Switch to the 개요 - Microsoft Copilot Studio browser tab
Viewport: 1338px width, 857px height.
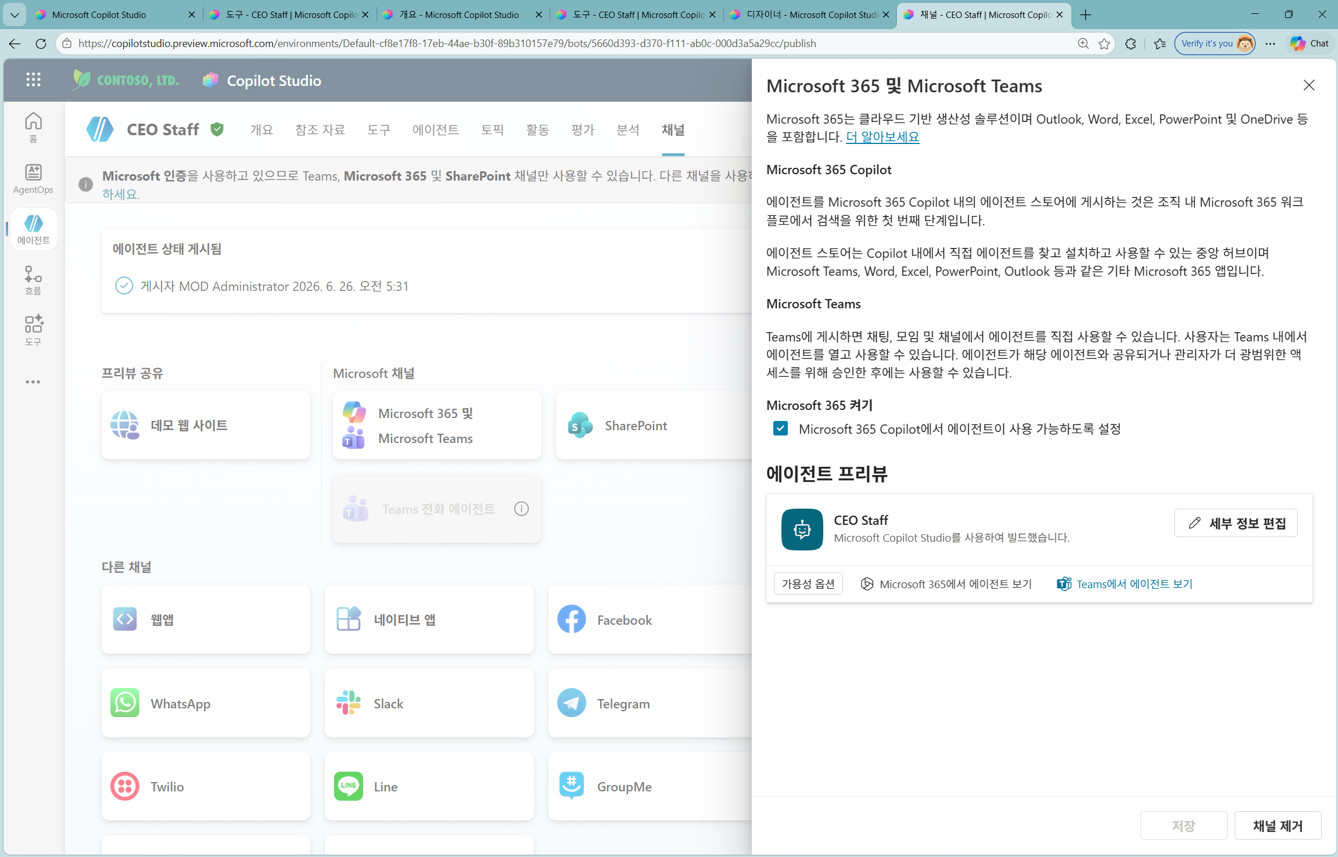[x=462, y=15]
